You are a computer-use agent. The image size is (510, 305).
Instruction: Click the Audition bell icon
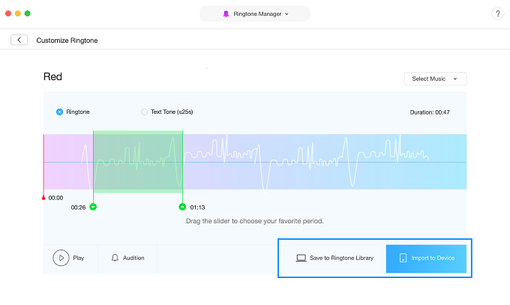point(115,258)
